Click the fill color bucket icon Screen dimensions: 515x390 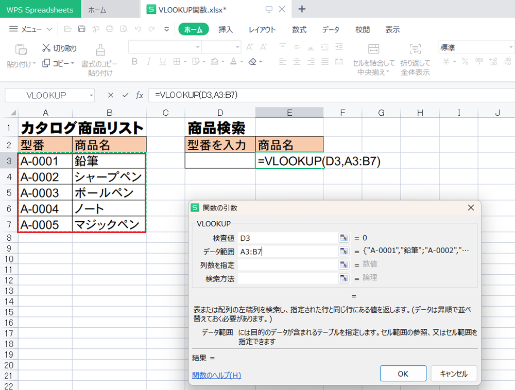click(x=215, y=62)
